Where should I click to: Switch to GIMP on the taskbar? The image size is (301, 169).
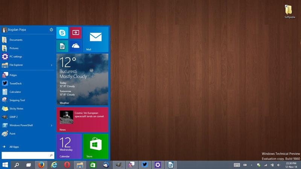(119, 165)
